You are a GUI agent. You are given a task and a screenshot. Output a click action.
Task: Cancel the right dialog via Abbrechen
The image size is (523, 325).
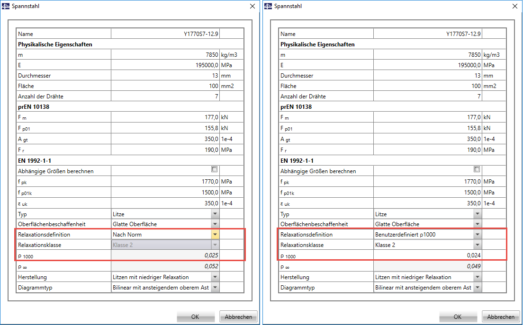[x=501, y=316]
